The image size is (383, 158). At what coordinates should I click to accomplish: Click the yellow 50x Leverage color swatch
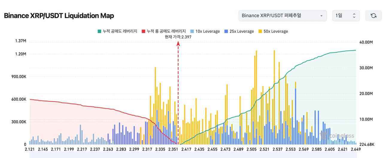[260, 31]
